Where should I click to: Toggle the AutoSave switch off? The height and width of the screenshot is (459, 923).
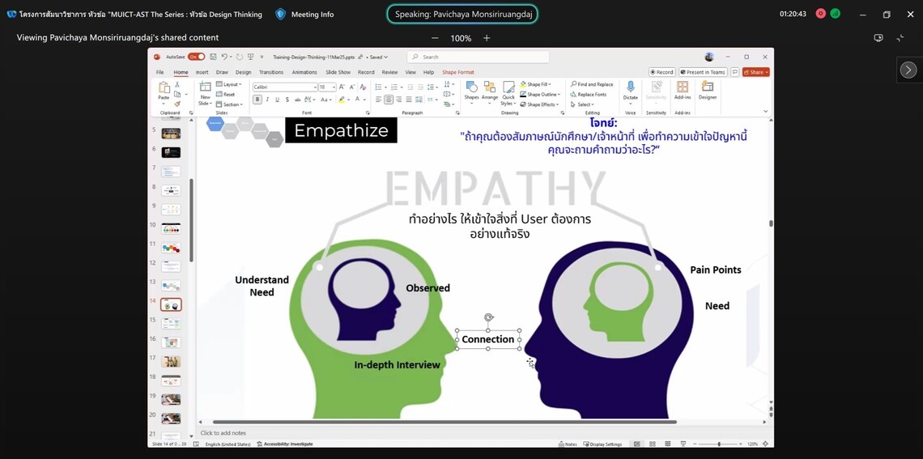coord(196,57)
